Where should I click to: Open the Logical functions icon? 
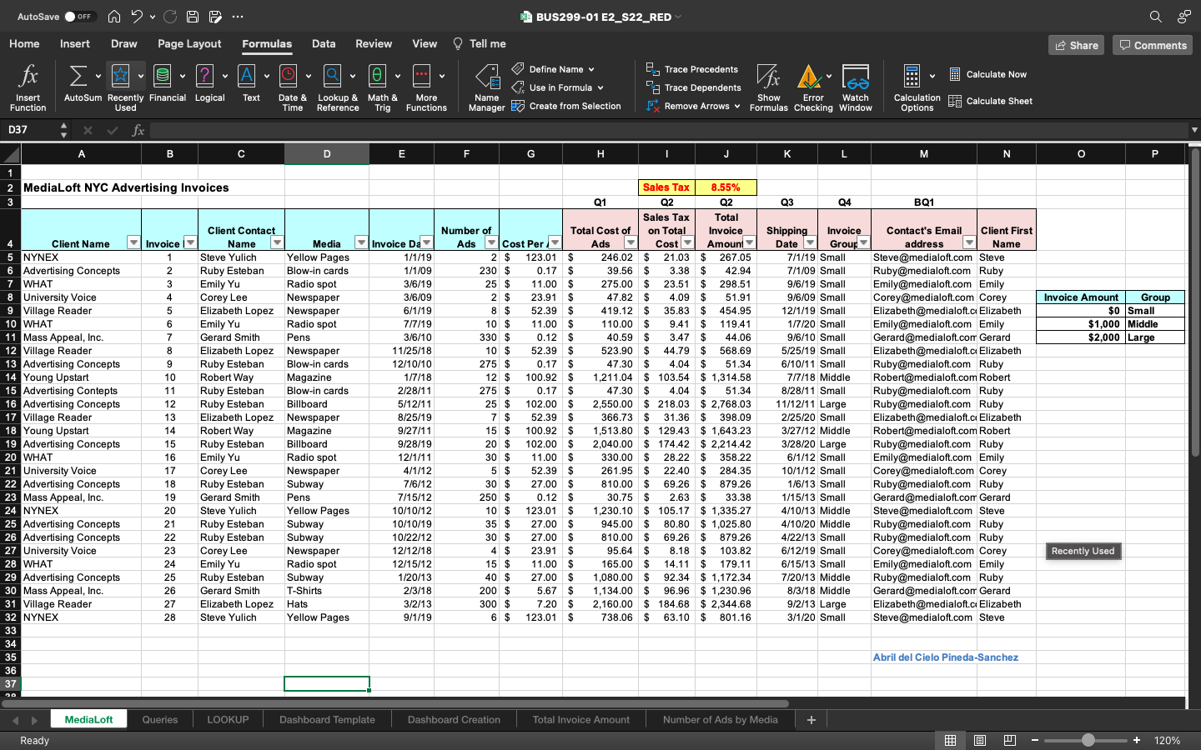[204, 77]
